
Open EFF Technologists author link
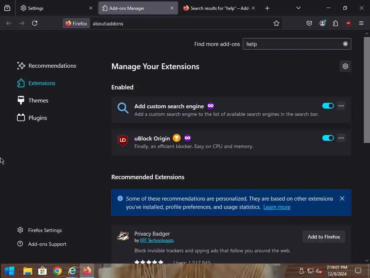[157, 240]
